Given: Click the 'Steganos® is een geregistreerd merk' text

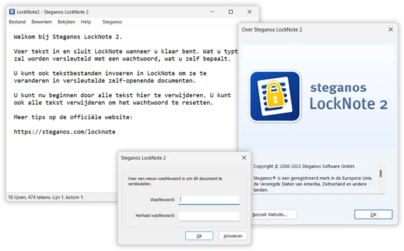Looking at the screenshot, I should point(313,184).
